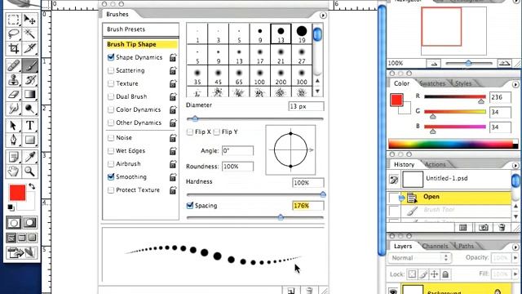Switch to the Styles tab
The width and height of the screenshot is (522, 294).
463,83
